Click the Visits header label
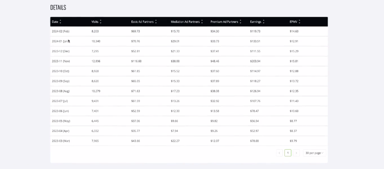 click(x=95, y=22)
